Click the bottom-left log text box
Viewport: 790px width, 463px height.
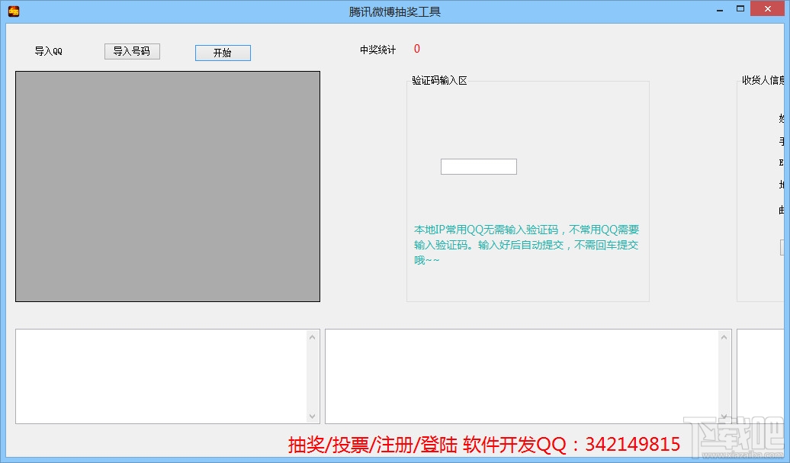pyautogui.click(x=168, y=376)
